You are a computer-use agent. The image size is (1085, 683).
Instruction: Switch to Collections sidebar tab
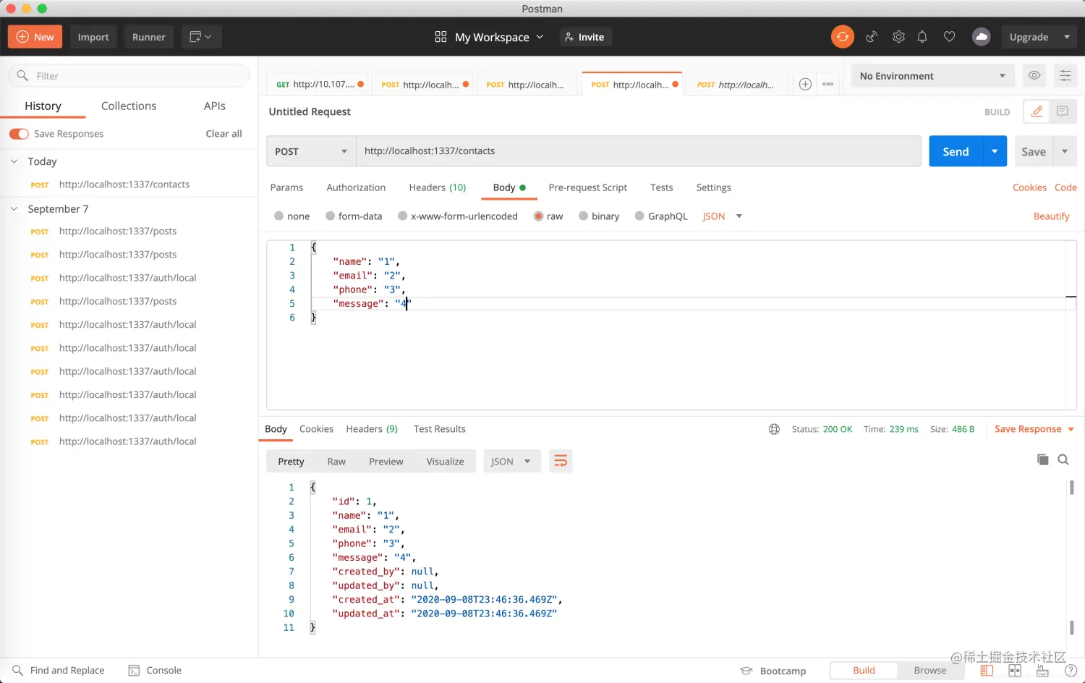click(129, 106)
